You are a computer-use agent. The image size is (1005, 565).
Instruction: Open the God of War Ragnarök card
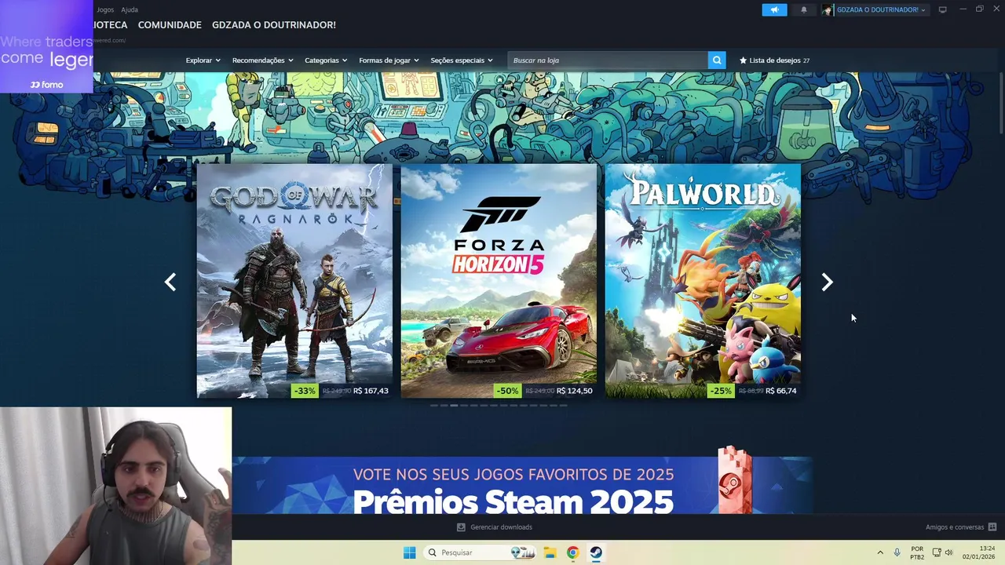(x=294, y=281)
